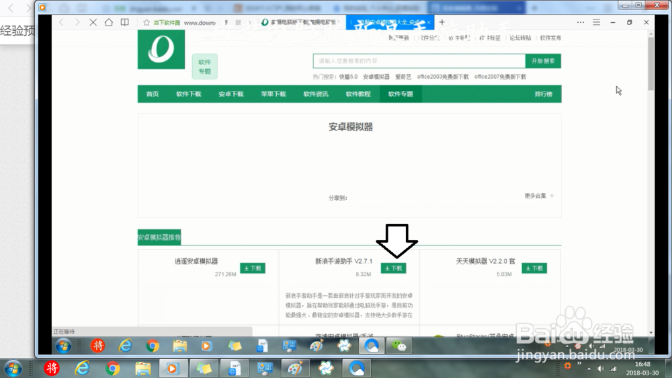Open 苹果下载 navigation item
The height and width of the screenshot is (378, 672).
click(x=274, y=94)
